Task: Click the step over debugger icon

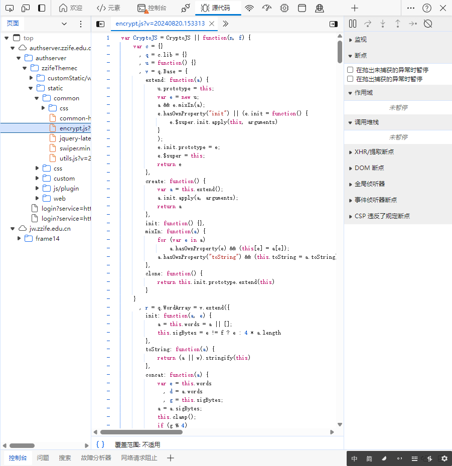Action: (x=368, y=24)
